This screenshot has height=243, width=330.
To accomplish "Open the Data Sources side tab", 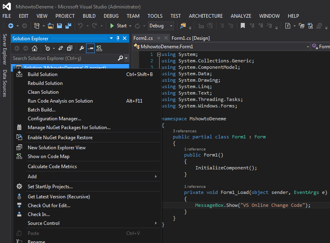I will pyautogui.click(x=5, y=83).
